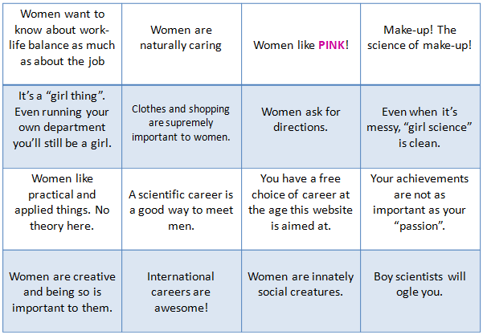Select 'International careers are awesome!' cell
Screen dimensions: 483x335
pyautogui.click(x=182, y=291)
